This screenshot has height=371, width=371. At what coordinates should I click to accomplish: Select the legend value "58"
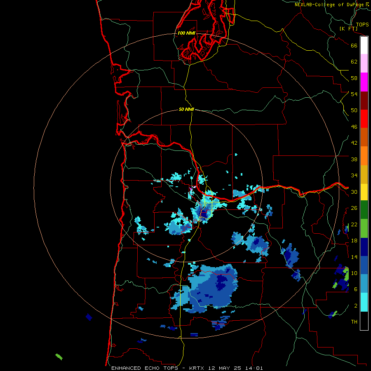tap(354, 78)
